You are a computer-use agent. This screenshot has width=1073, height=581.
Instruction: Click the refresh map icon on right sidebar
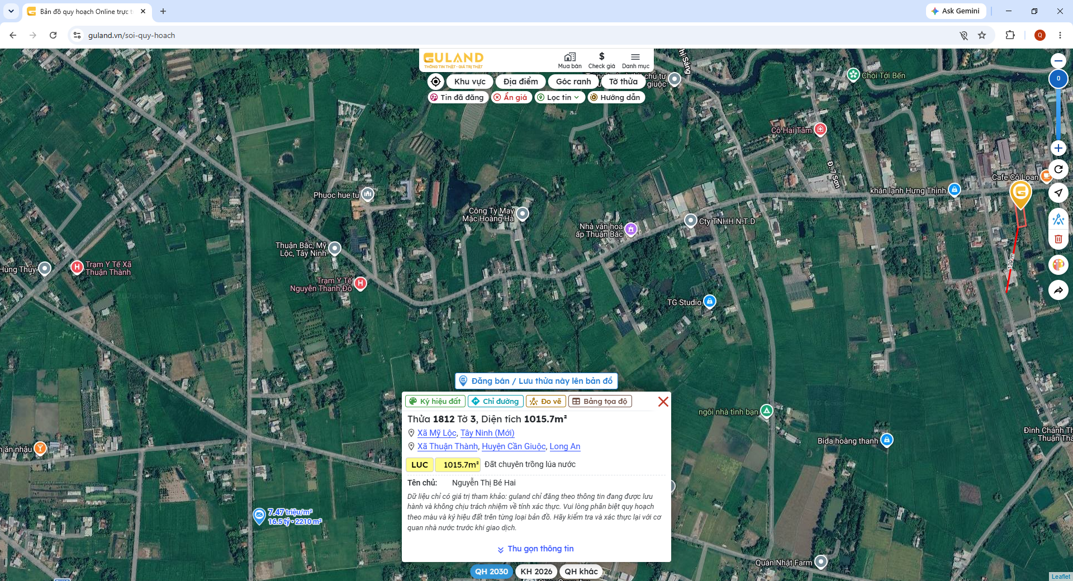tap(1058, 169)
